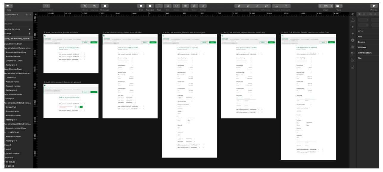Screen dimensions: 383x172
Task: Click the Rectangle tool in toolbar
Action: 105,6
